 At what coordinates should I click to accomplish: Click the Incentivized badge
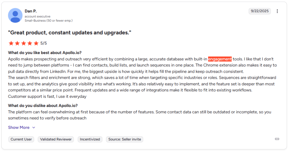click(90, 139)
